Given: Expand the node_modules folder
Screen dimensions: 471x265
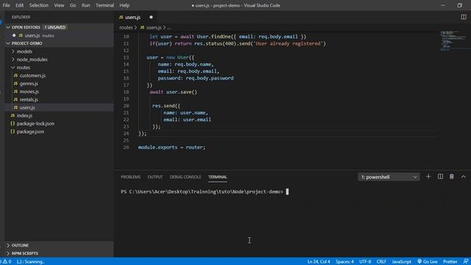Looking at the screenshot, I should tap(13, 60).
